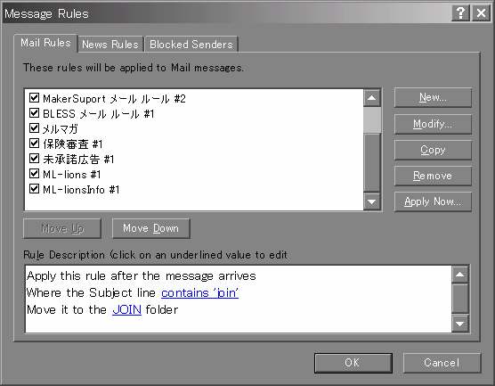Click the Modify button
Image resolution: width=495 pixels, height=386 pixels.
[x=433, y=124]
